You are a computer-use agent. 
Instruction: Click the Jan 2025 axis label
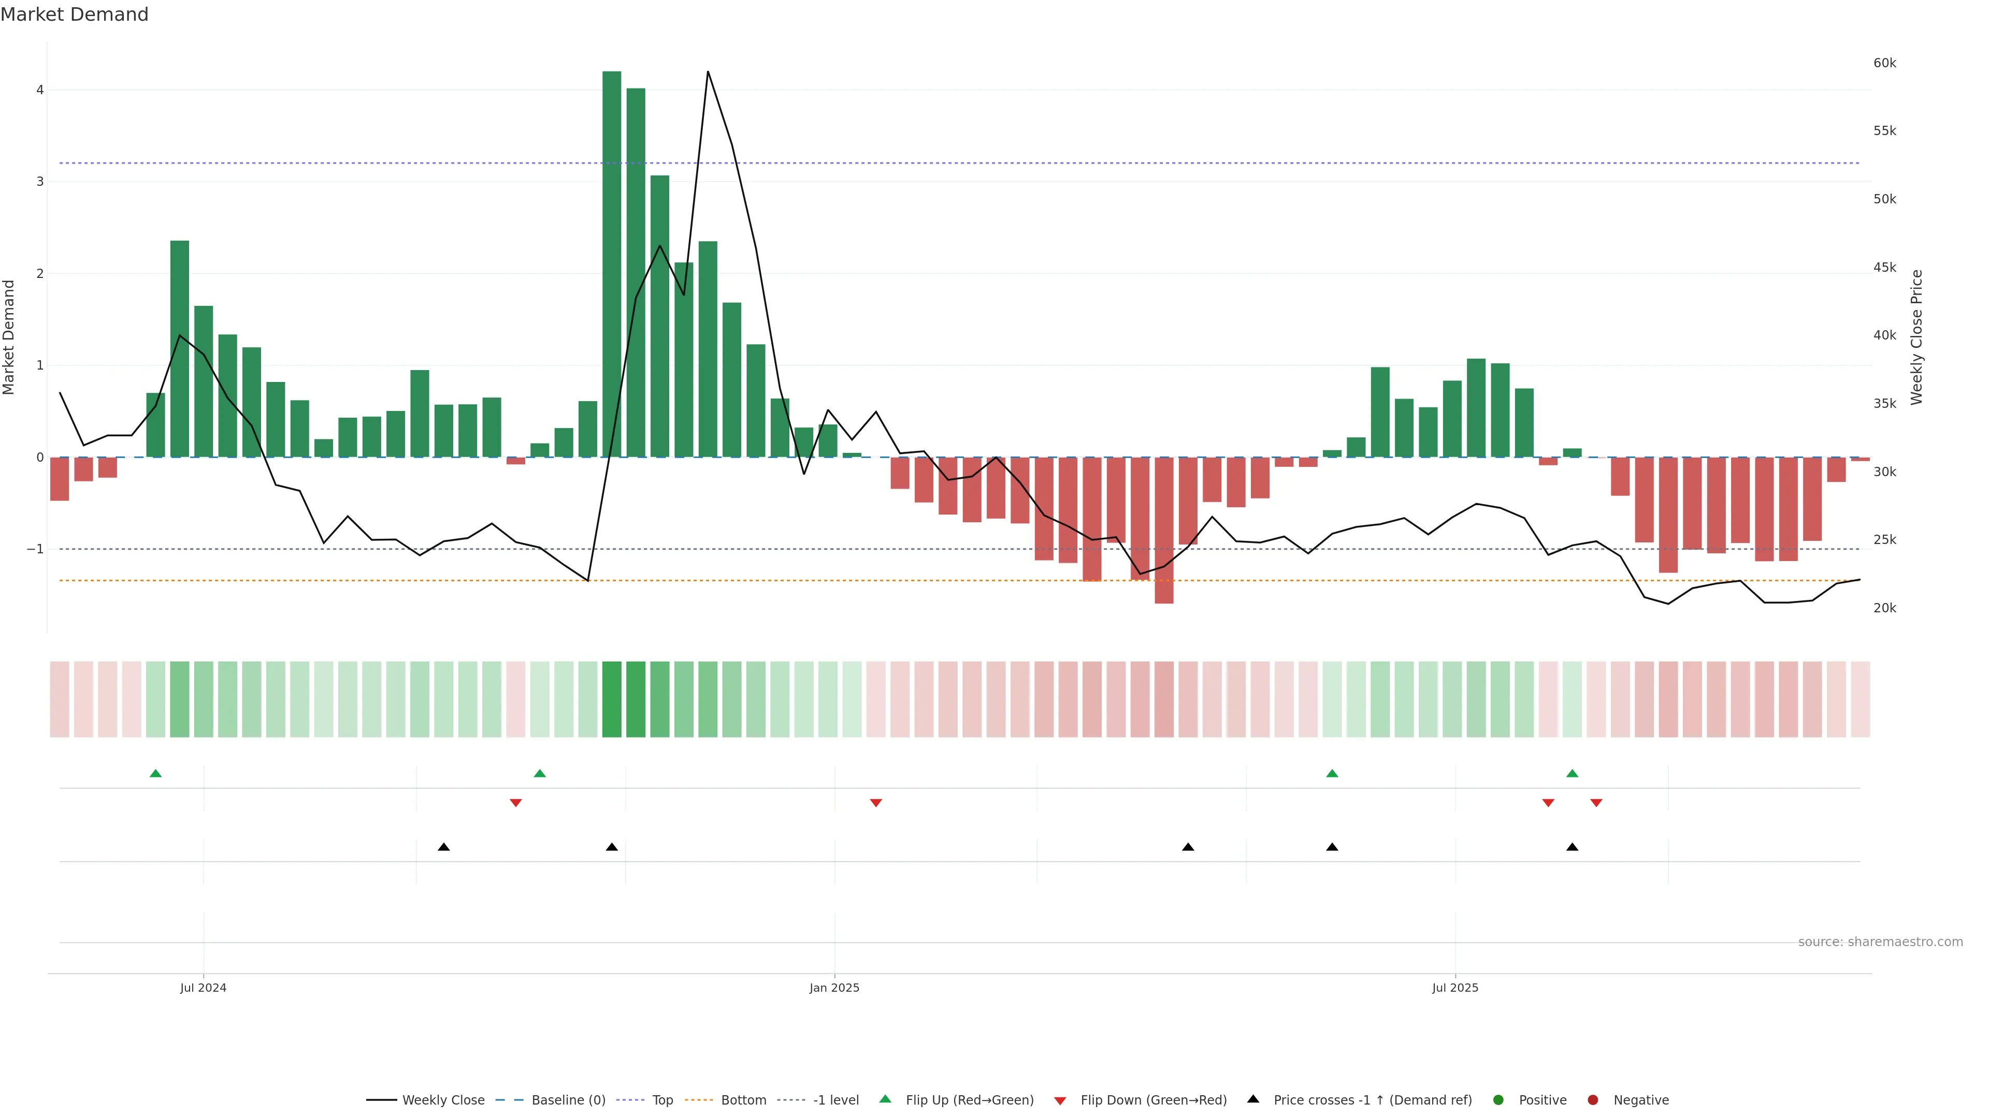click(834, 989)
